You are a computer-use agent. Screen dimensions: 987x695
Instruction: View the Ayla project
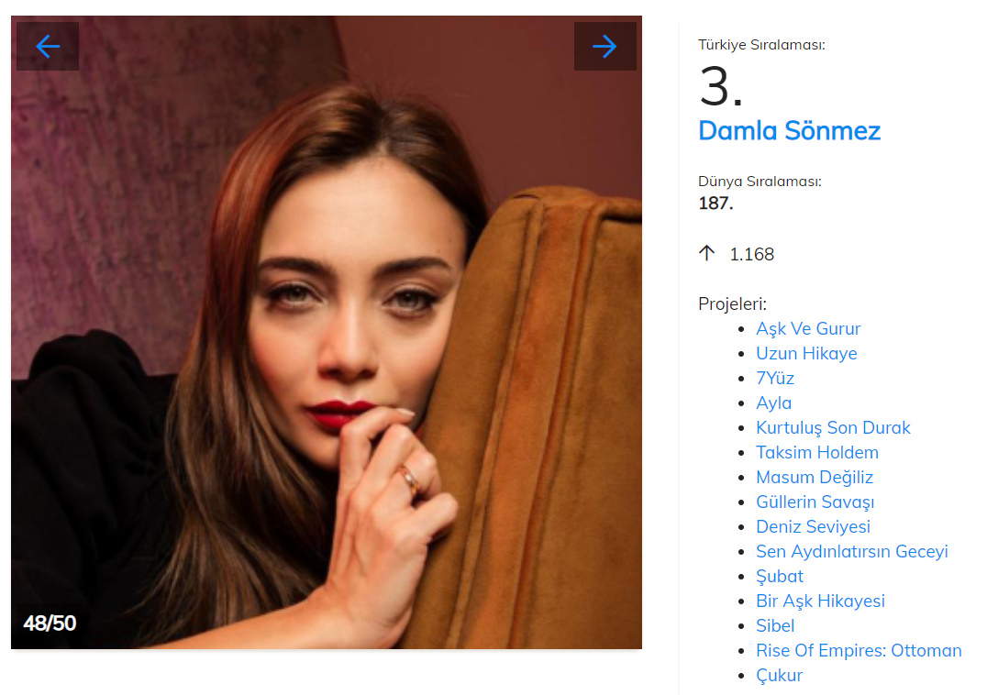point(773,403)
